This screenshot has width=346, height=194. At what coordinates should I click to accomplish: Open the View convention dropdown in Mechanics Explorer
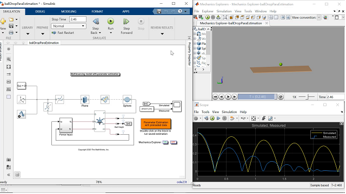click(x=318, y=17)
